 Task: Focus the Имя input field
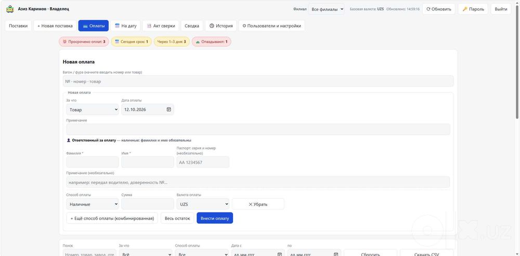148,162
